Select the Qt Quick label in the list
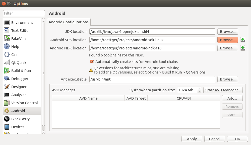Image resolution: width=251 pixels, height=145 pixels. tap(19, 62)
